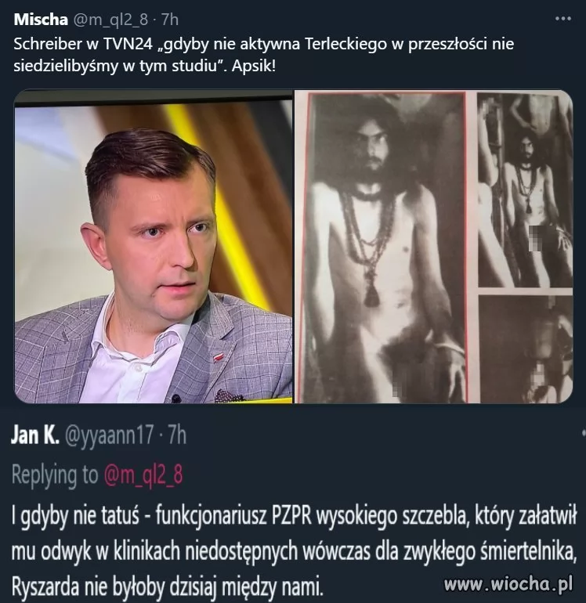Click the last reply line 'Ryszarda nie byłoby dzisiaj'
586x603 pixels.
166,587
